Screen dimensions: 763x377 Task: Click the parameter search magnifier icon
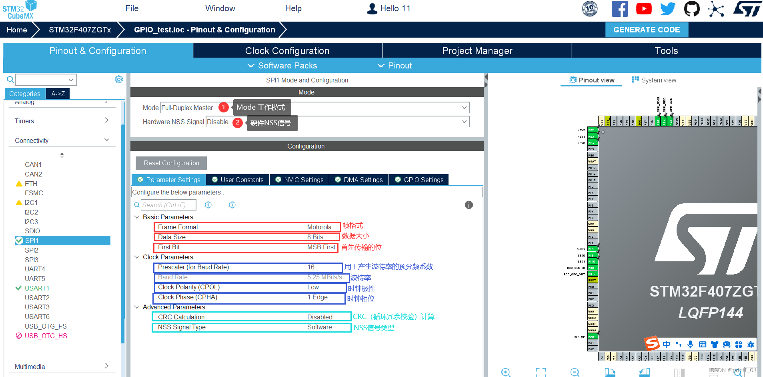pos(137,205)
